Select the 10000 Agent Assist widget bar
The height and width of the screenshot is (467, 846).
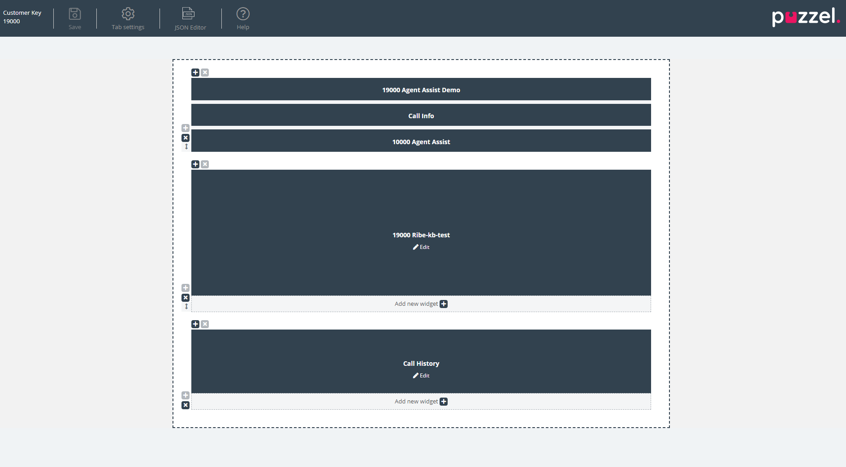[x=421, y=141]
